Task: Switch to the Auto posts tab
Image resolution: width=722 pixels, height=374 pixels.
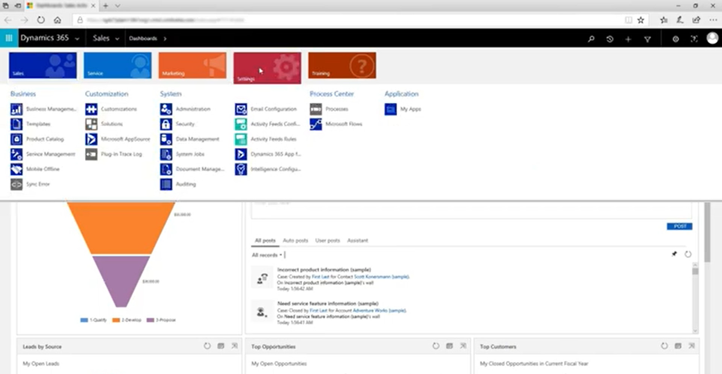Action: [295, 240]
